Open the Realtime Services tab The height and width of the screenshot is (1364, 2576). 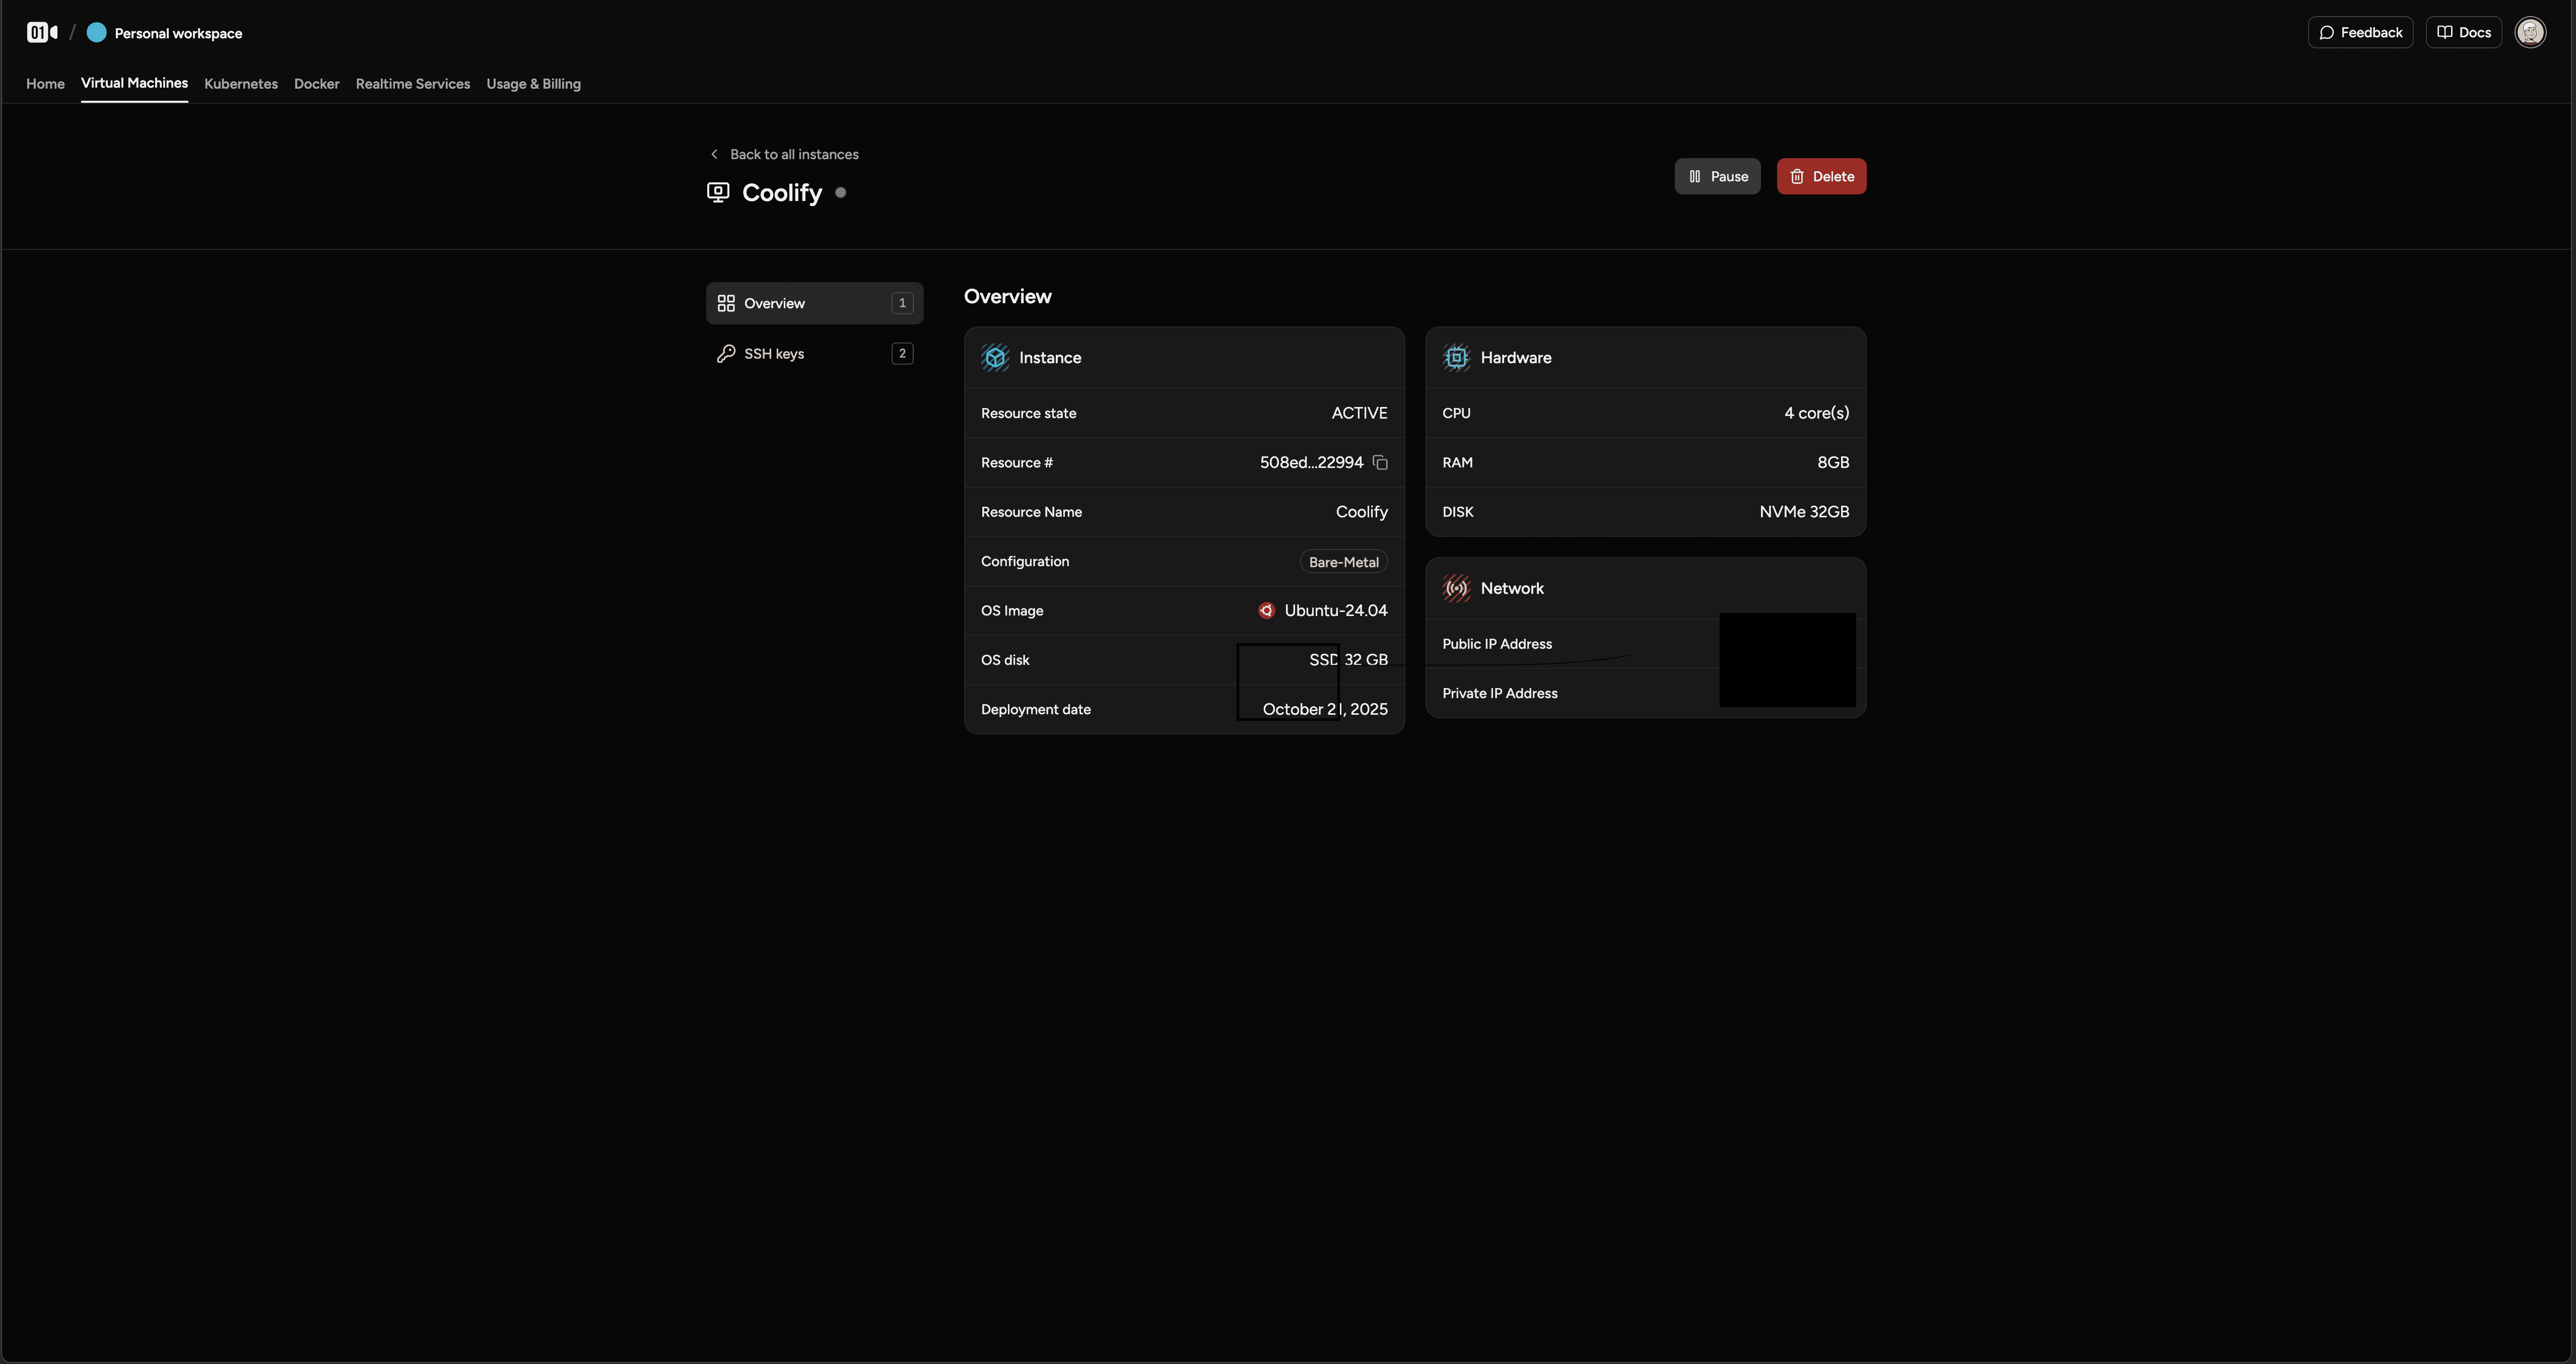[x=413, y=84]
